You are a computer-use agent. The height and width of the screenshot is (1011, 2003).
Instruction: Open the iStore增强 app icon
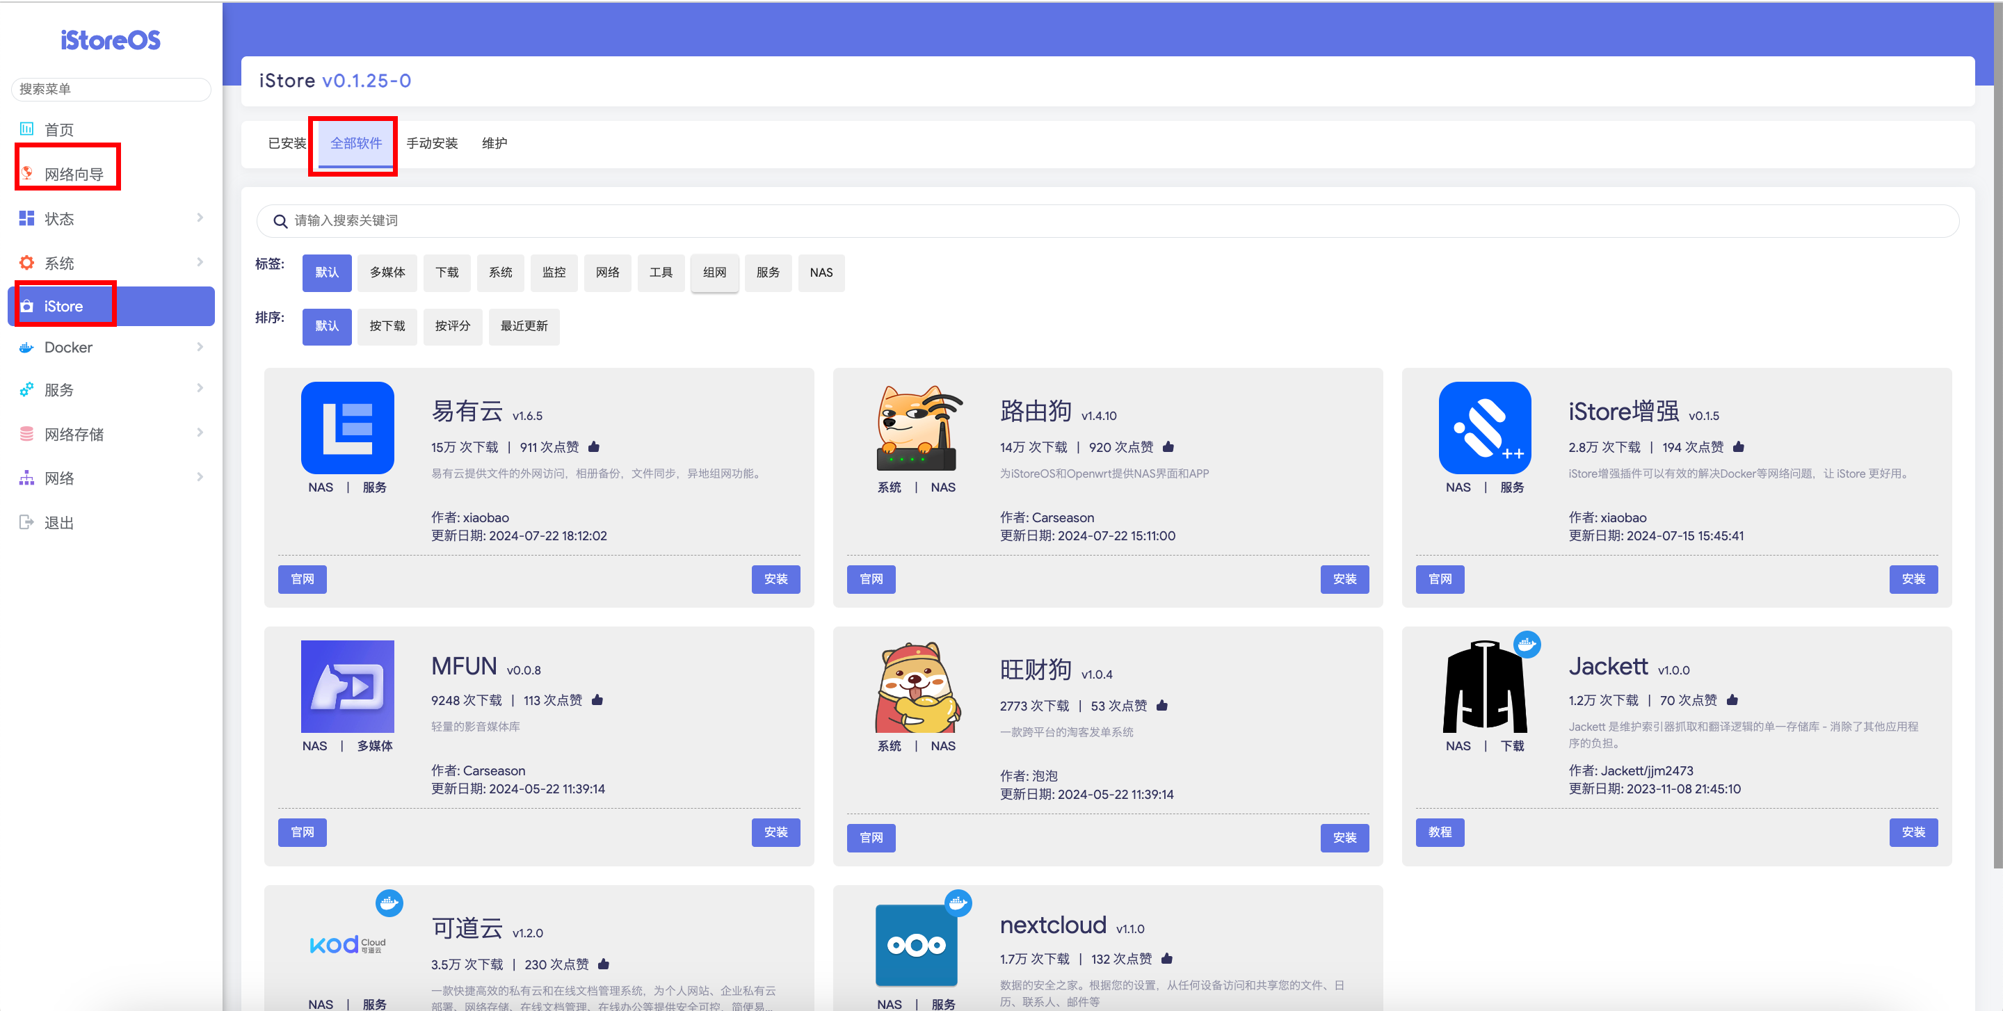coord(1485,428)
